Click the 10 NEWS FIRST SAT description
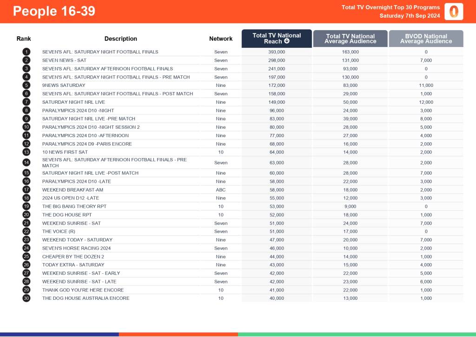The height and width of the screenshot is (337, 476). click(65, 152)
